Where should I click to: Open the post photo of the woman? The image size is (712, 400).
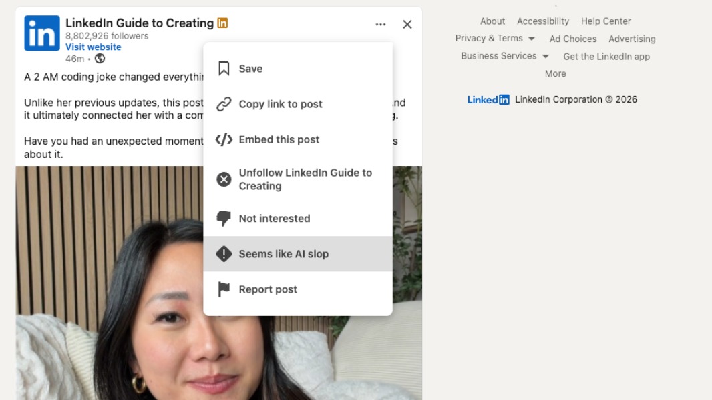219,283
